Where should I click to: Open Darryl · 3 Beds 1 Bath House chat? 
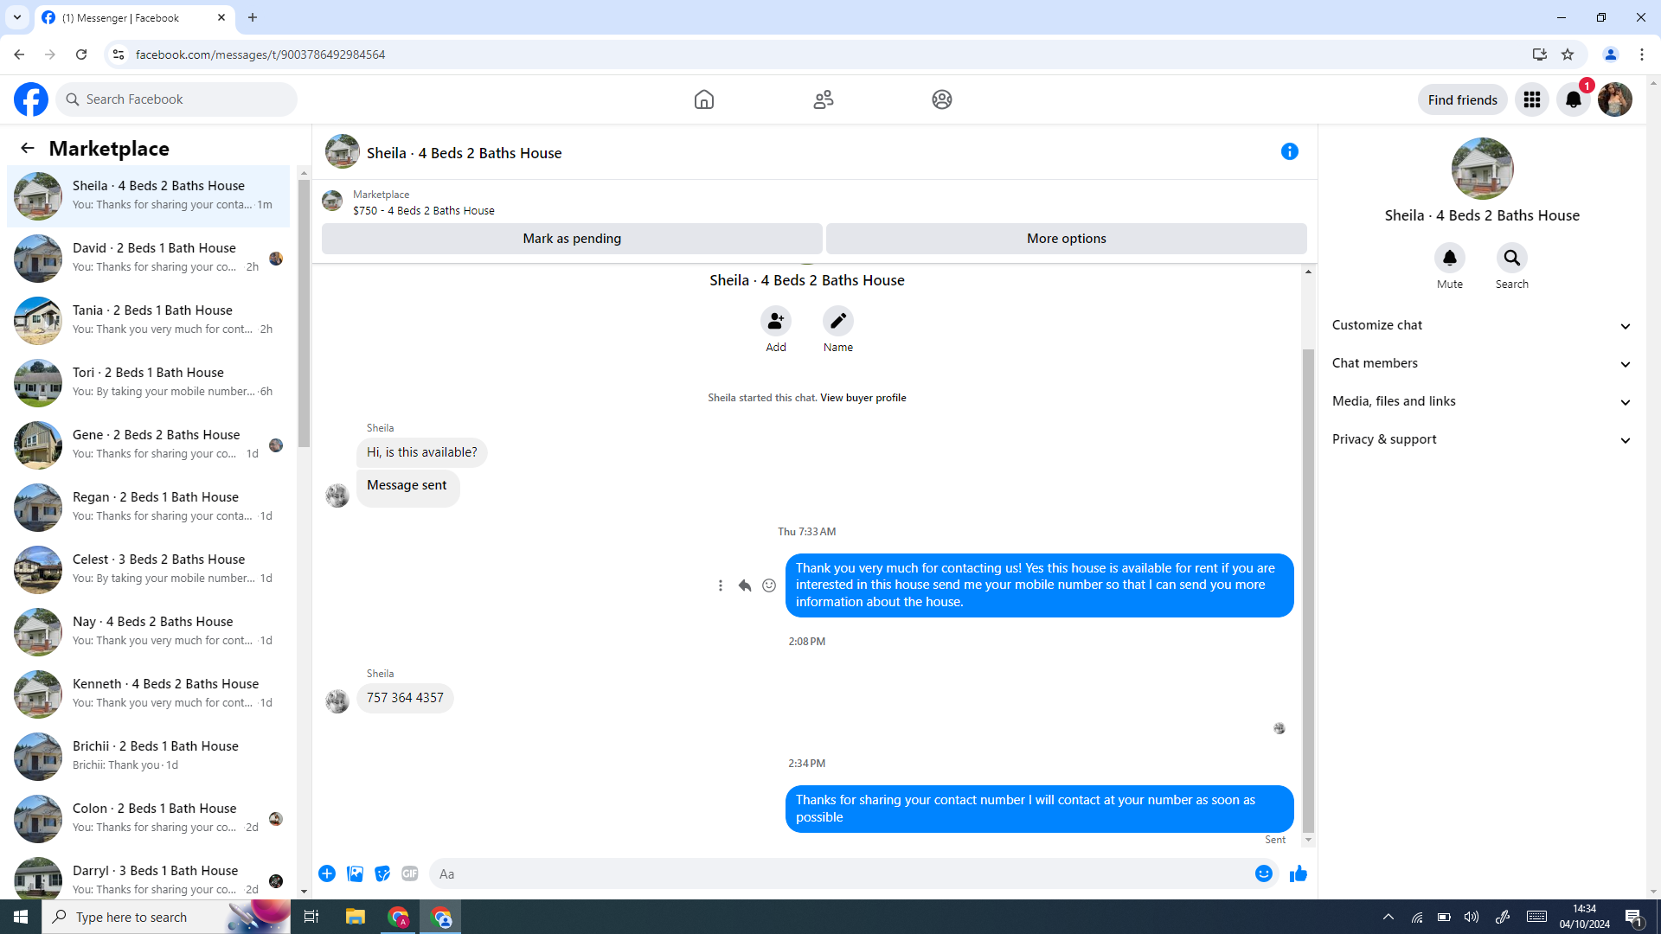point(149,877)
